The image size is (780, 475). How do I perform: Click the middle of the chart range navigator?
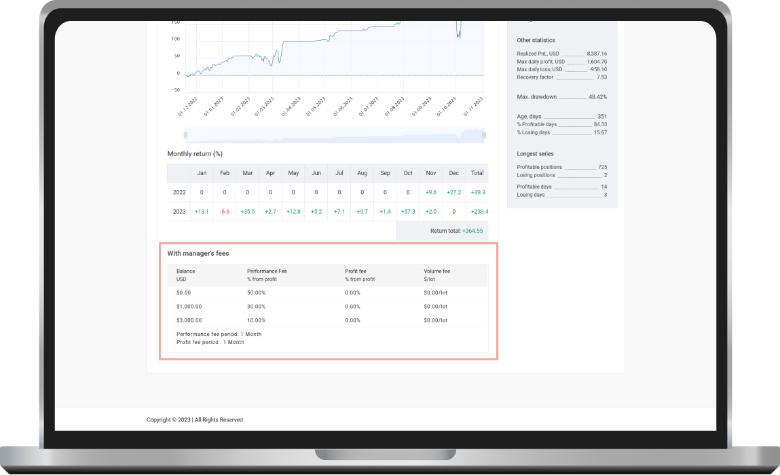(x=335, y=136)
